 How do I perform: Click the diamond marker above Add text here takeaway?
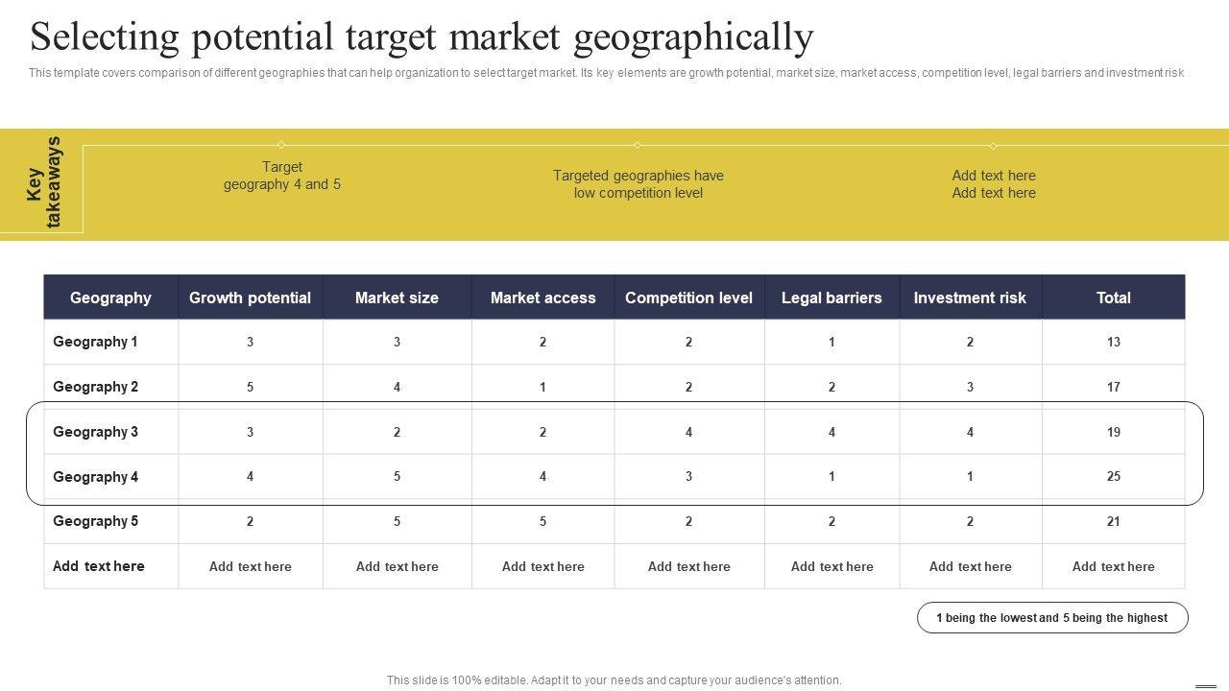(x=993, y=146)
